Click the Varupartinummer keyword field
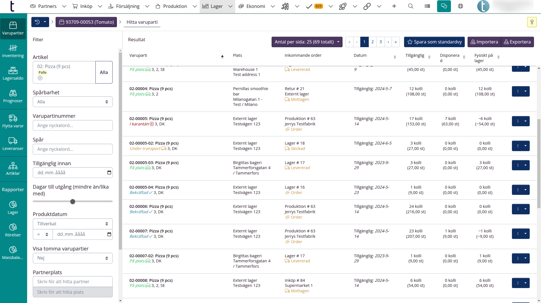Image resolution: width=541 pixels, height=303 pixels. click(x=73, y=125)
